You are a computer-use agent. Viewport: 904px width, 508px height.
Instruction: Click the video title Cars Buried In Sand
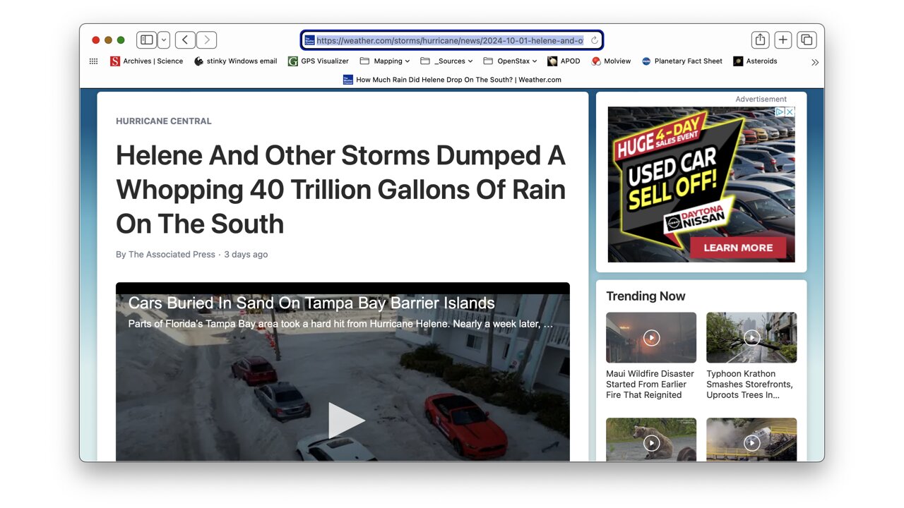311,303
